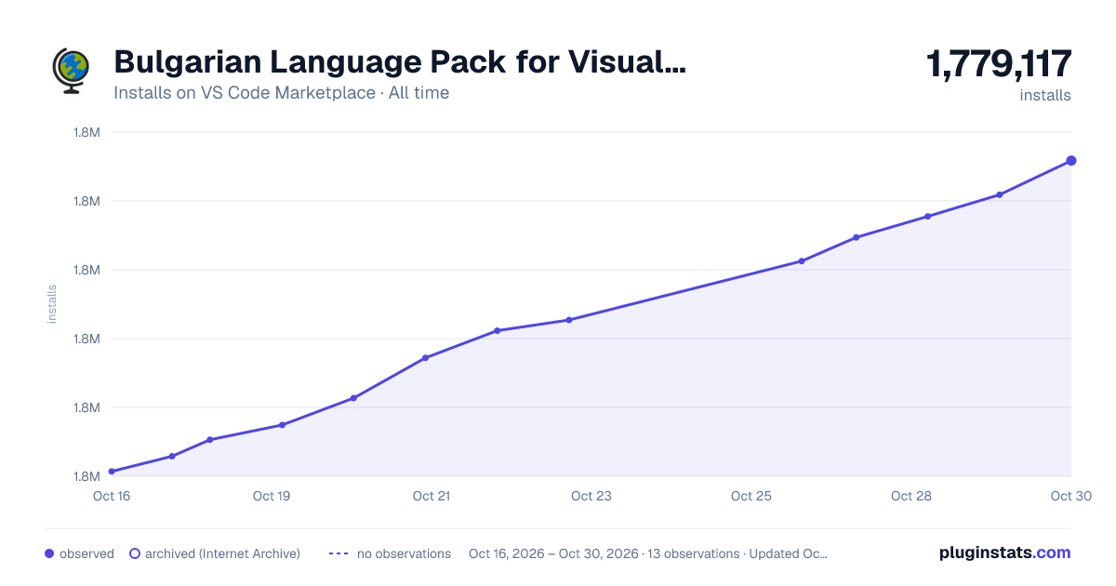
Task: Click the filled circle marker beside "observed"
Action: pos(49,553)
